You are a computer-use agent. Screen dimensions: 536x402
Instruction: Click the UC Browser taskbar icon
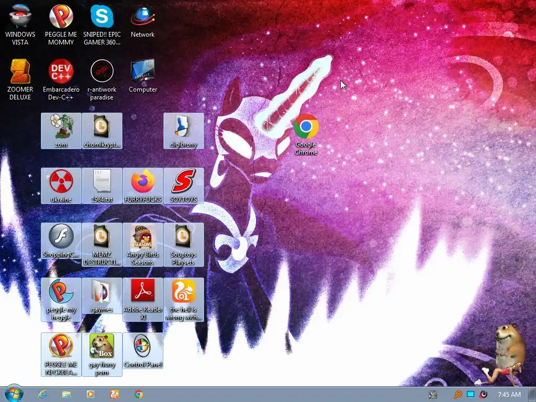(115, 394)
